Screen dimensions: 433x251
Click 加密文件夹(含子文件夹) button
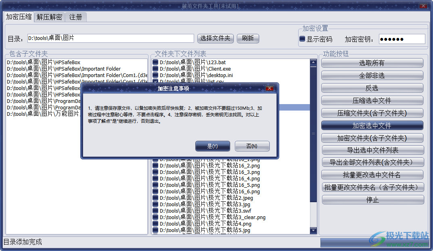point(372,138)
